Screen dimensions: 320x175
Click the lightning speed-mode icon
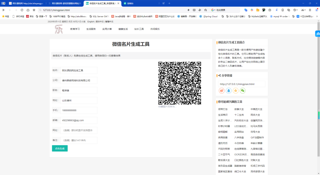click(x=188, y=10)
